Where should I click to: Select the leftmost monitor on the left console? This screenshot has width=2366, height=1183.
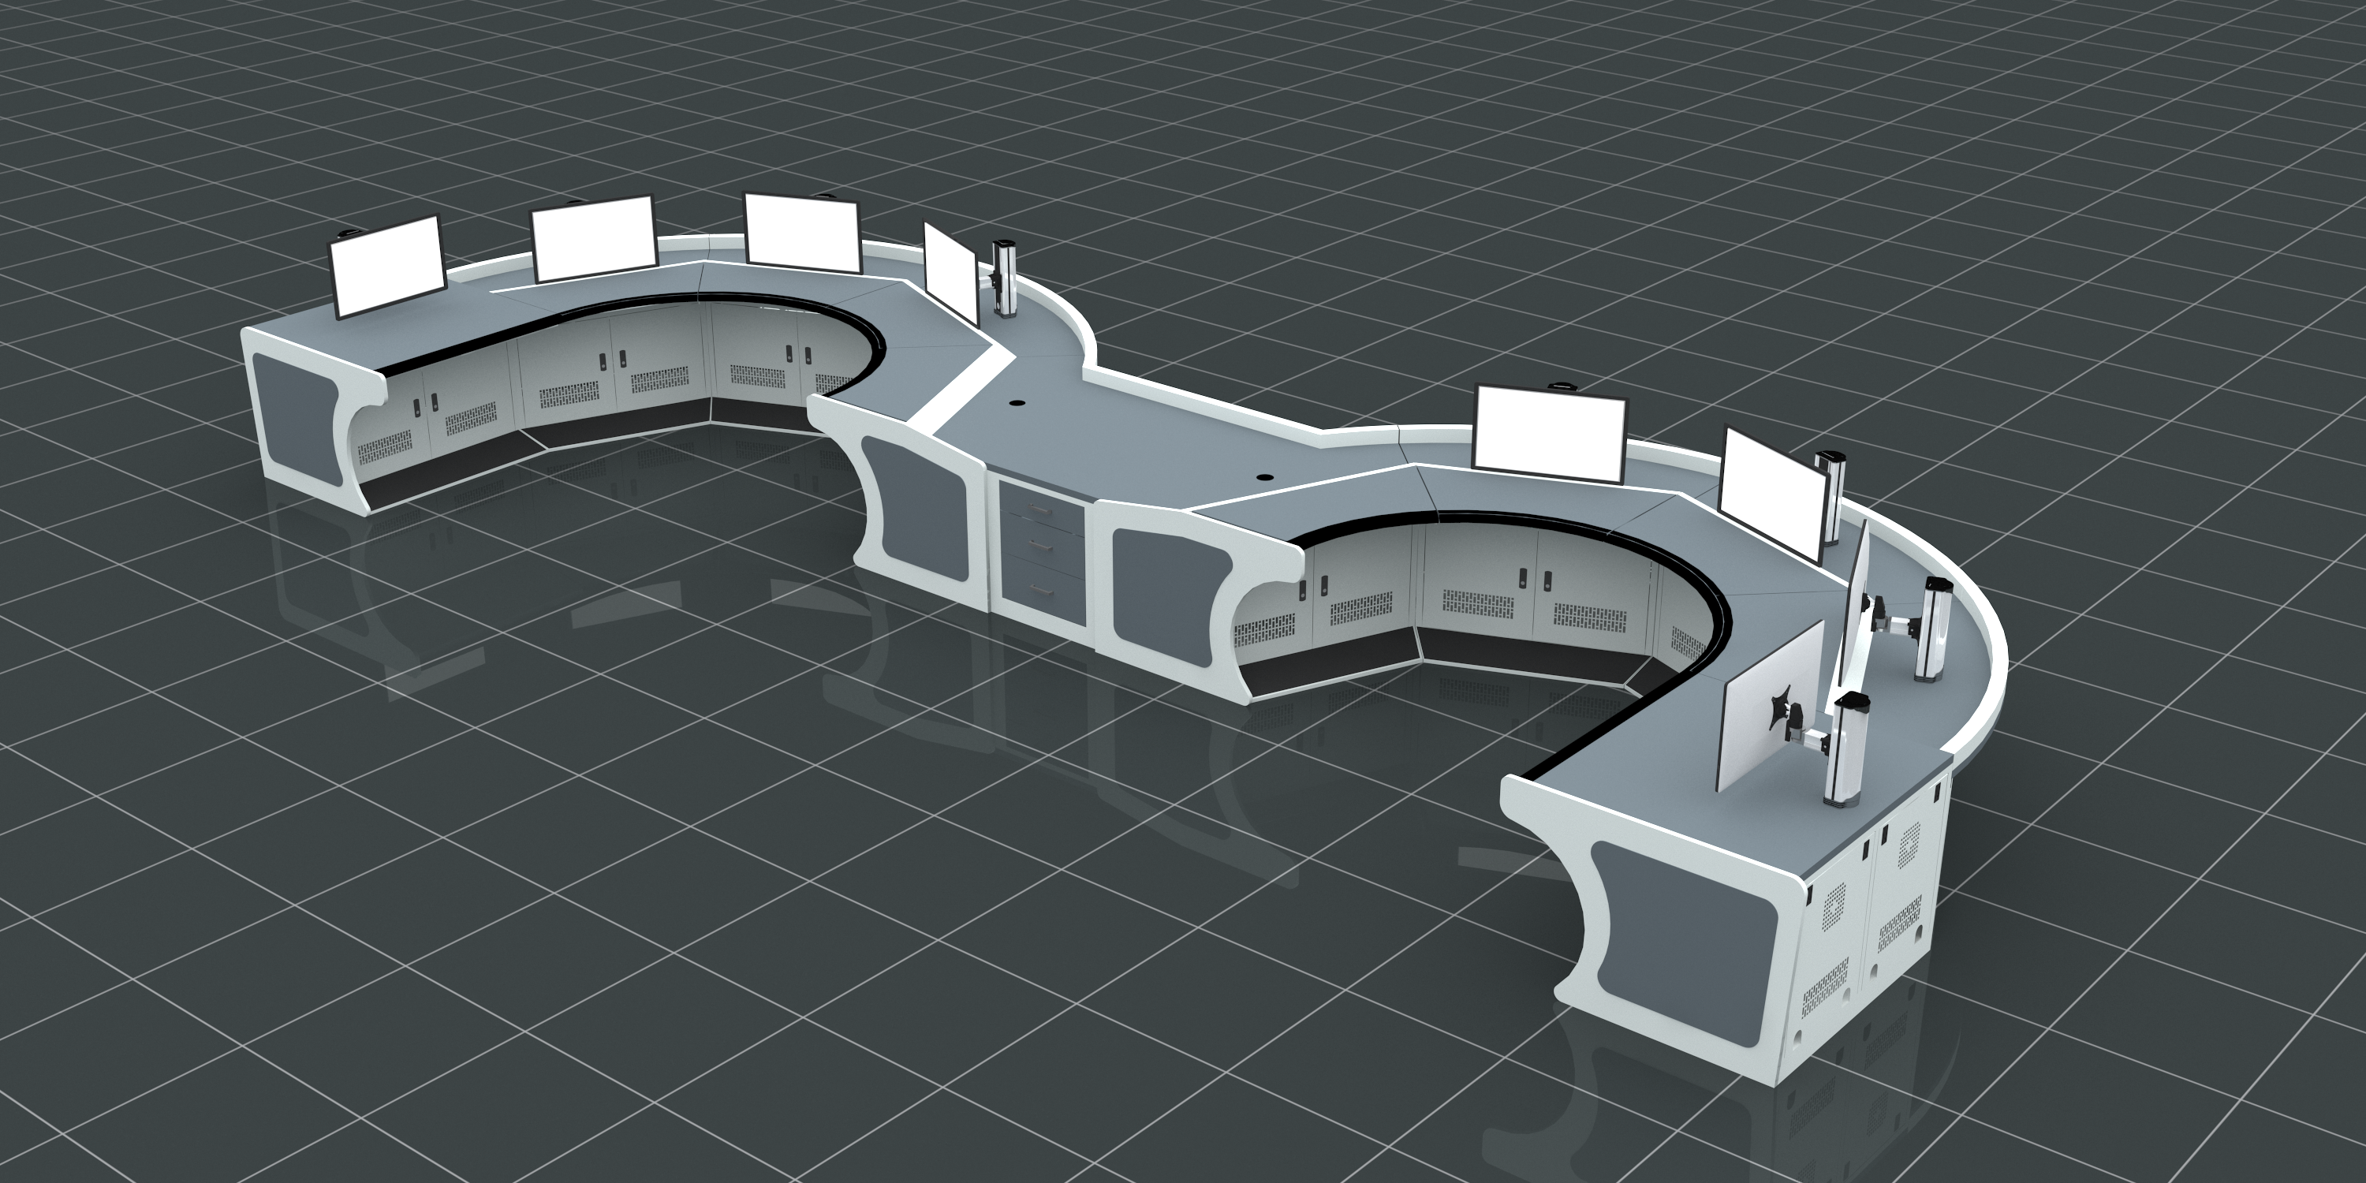point(387,267)
